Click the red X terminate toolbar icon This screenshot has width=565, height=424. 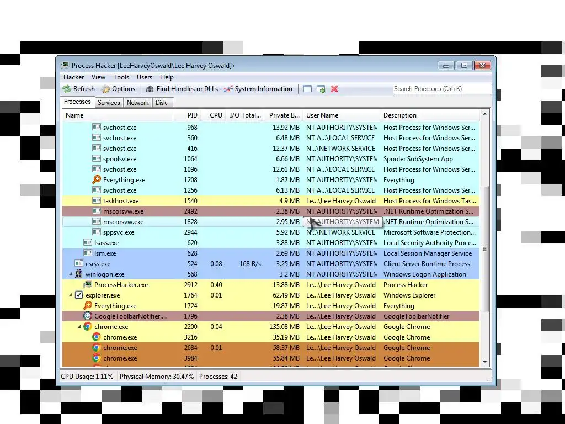[x=334, y=89]
